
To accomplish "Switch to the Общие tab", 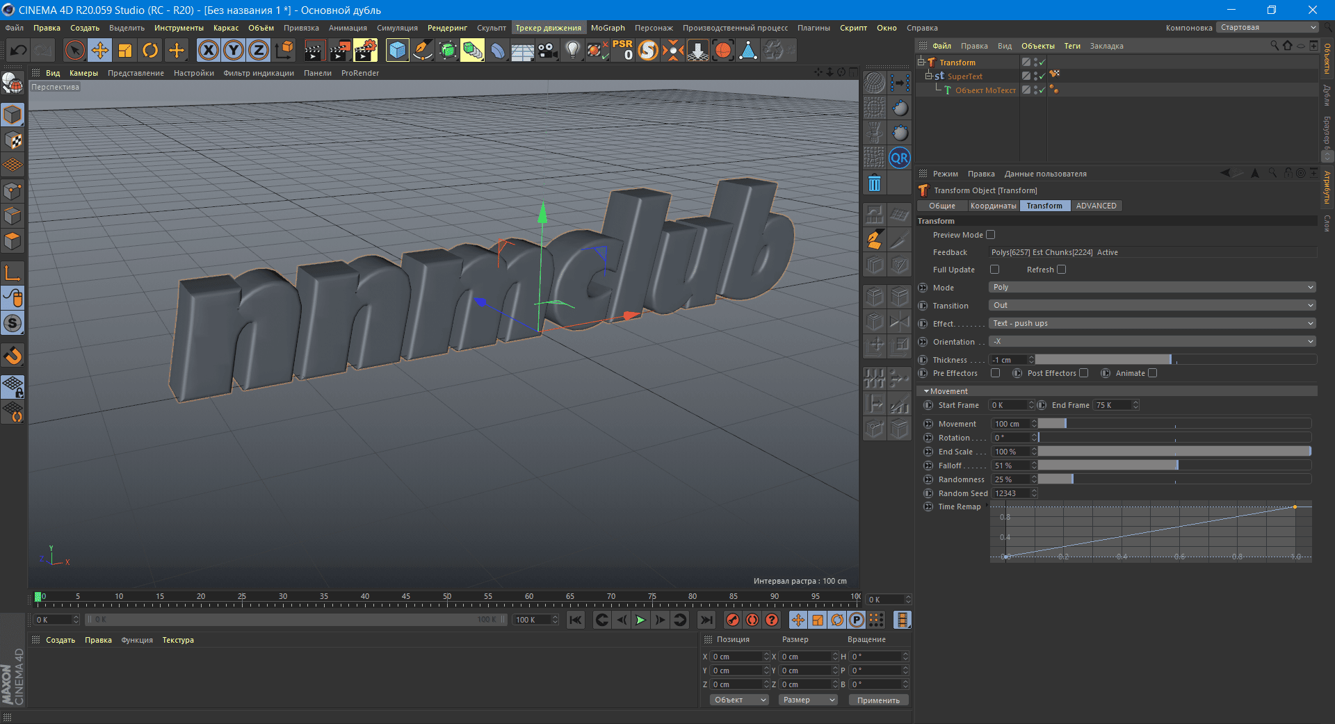I will click(x=942, y=206).
